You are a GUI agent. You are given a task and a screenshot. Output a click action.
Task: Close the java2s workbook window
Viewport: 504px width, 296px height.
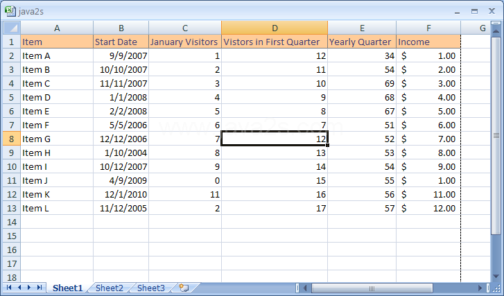(492, 11)
